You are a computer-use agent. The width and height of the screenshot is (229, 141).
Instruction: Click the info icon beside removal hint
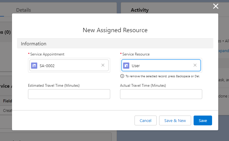(122, 76)
